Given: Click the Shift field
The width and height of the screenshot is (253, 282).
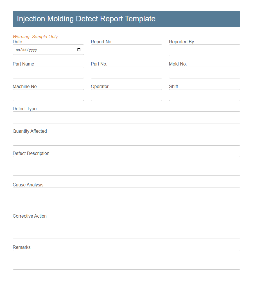Looking at the screenshot, I should [204, 95].
